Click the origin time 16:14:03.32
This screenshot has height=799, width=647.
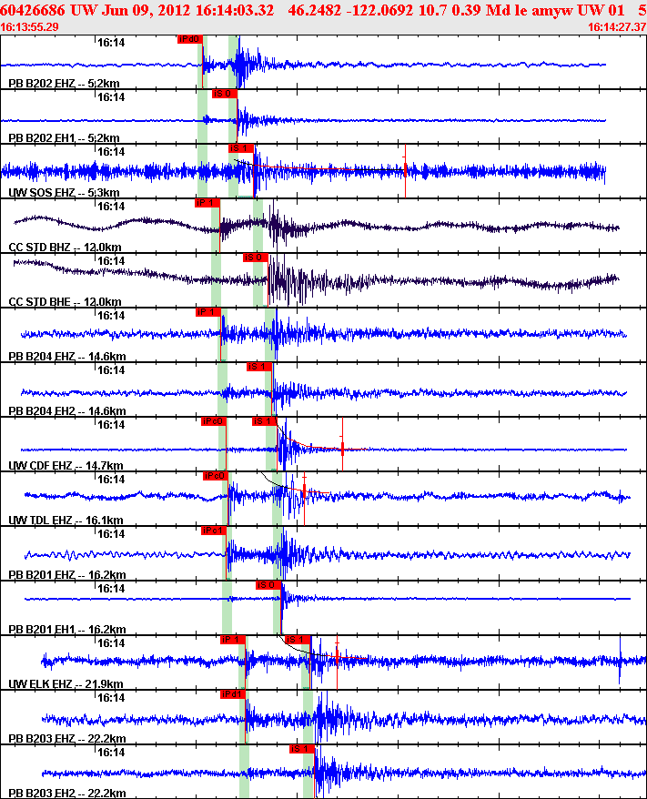[235, 10]
